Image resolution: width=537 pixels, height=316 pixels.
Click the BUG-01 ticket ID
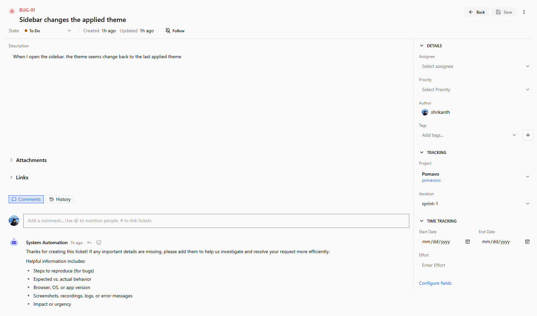[27, 10]
